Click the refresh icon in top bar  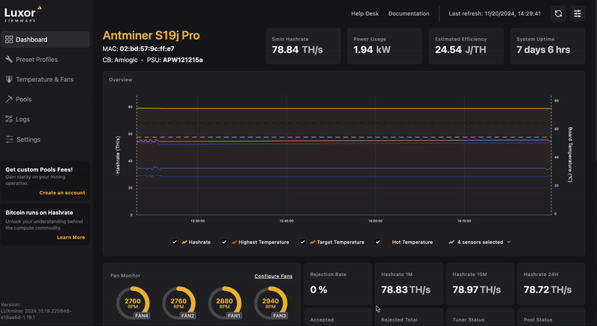click(x=558, y=13)
